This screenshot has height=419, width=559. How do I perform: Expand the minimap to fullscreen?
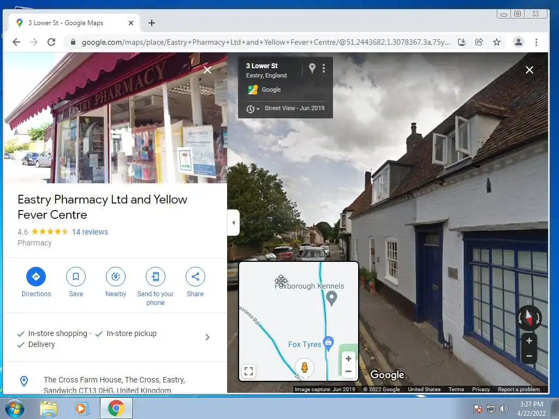click(249, 371)
